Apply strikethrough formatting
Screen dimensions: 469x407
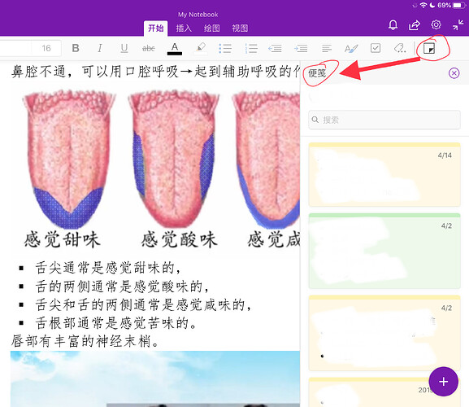coord(149,48)
